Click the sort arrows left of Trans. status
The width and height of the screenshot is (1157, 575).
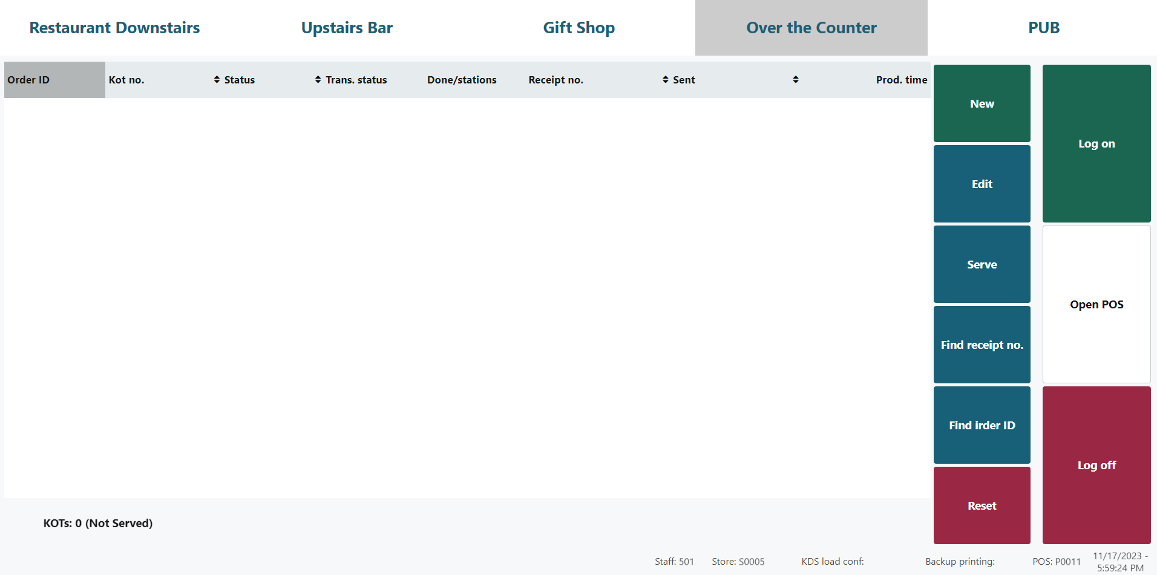(x=318, y=80)
